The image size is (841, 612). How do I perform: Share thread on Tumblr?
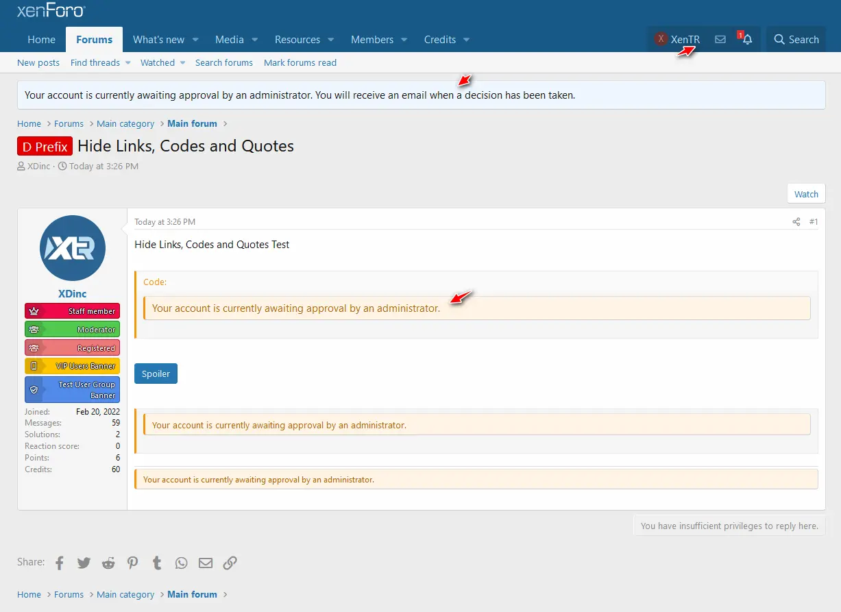(x=157, y=563)
